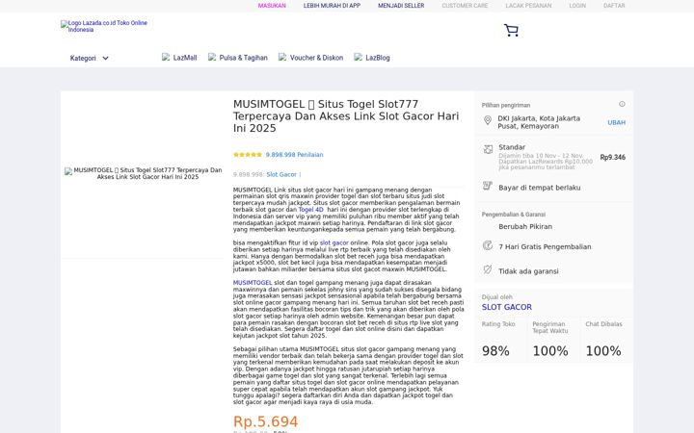This screenshot has height=433, width=694.
Task: Click the location pin icon for DKI Jakarta
Action: (x=488, y=120)
